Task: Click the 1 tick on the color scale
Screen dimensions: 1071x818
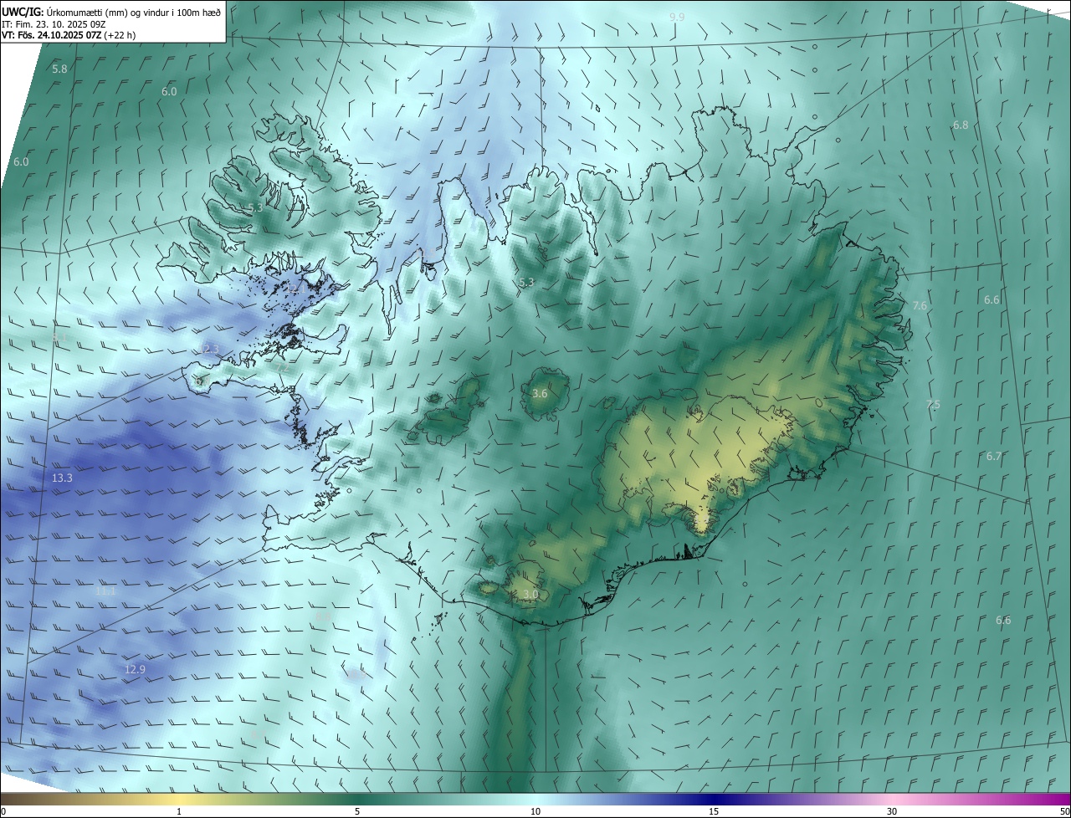Action: [179, 811]
